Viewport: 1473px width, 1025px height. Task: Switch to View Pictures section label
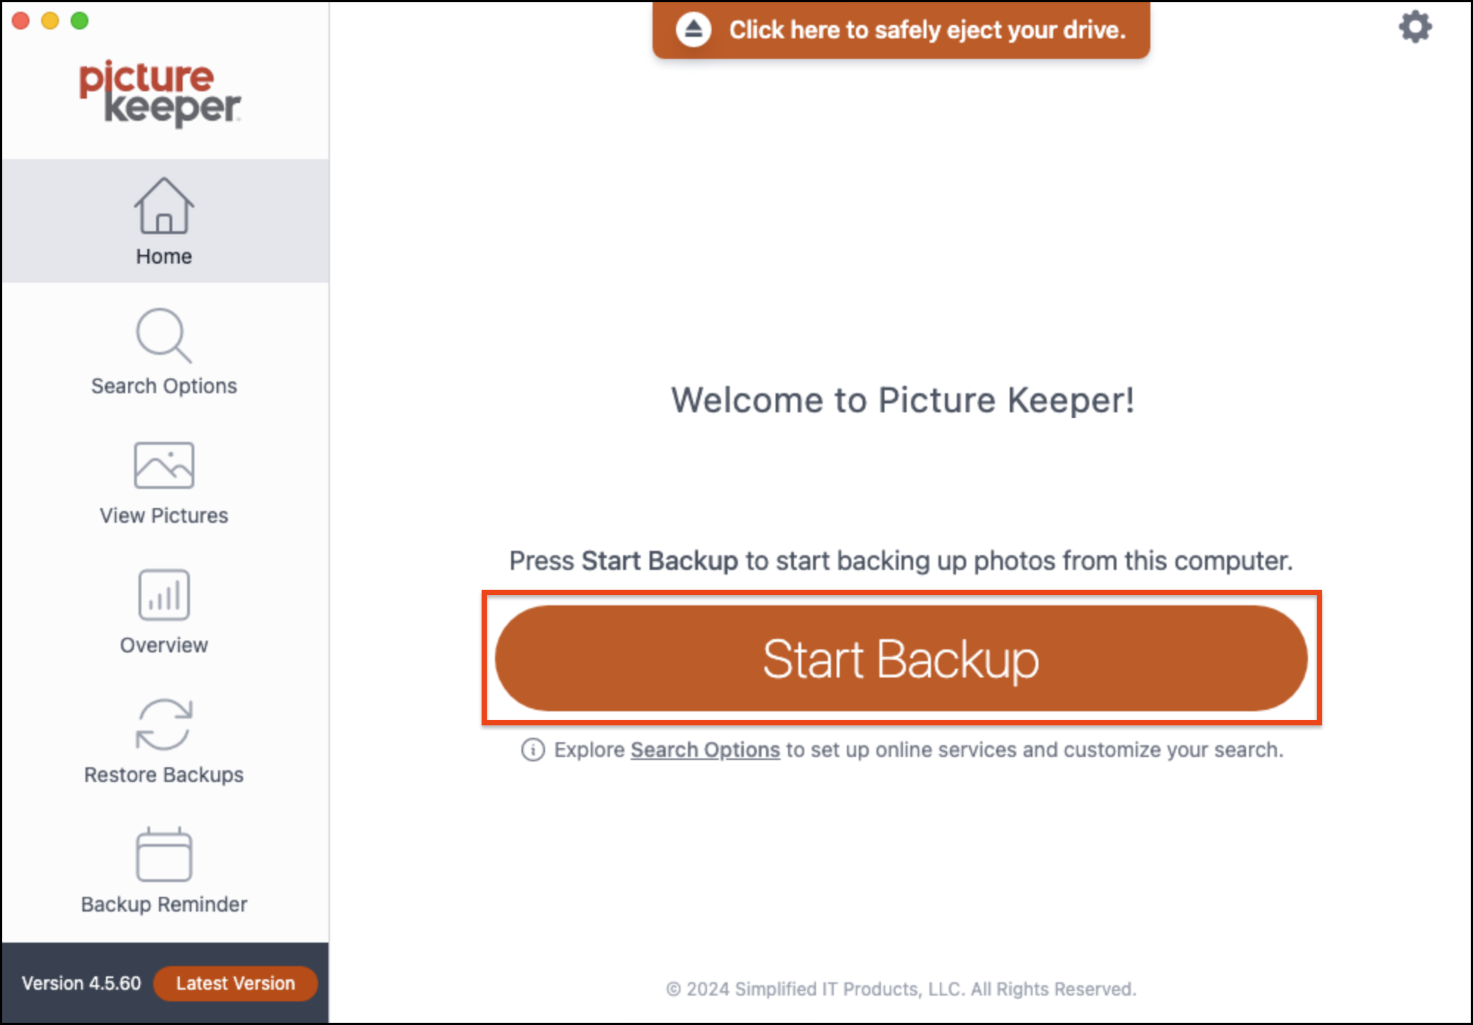click(x=164, y=515)
